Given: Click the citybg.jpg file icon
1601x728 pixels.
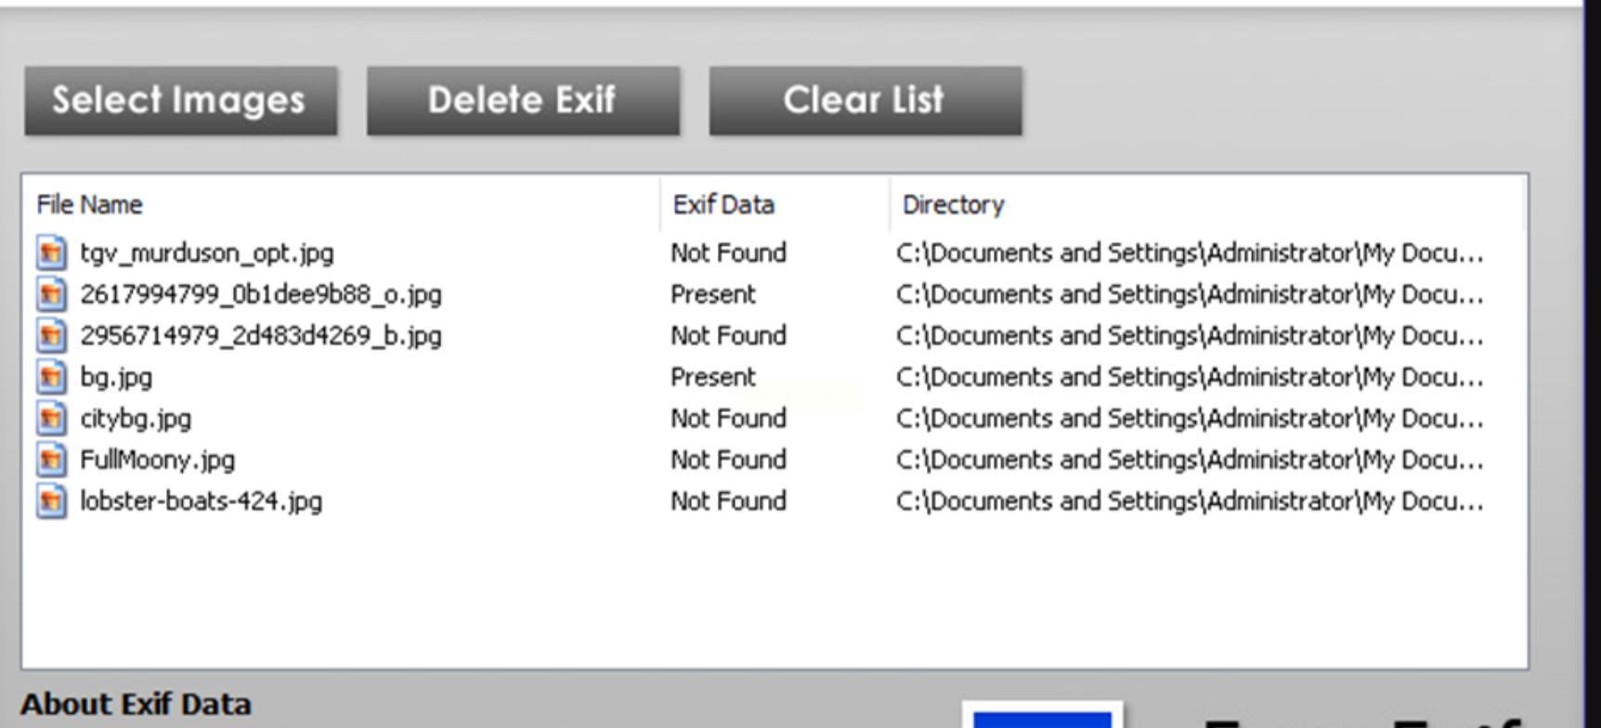Looking at the screenshot, I should (x=51, y=419).
